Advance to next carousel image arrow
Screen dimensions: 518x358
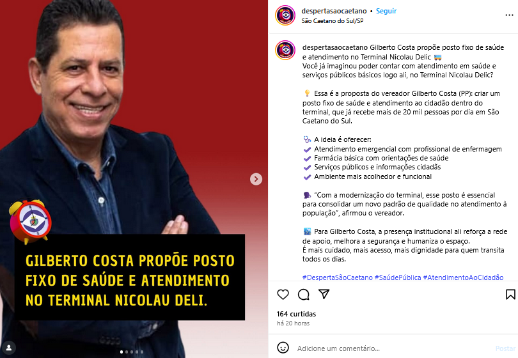click(256, 179)
